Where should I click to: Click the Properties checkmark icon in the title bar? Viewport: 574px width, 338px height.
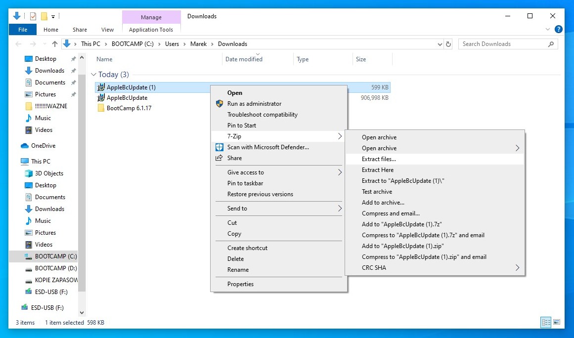tap(33, 16)
